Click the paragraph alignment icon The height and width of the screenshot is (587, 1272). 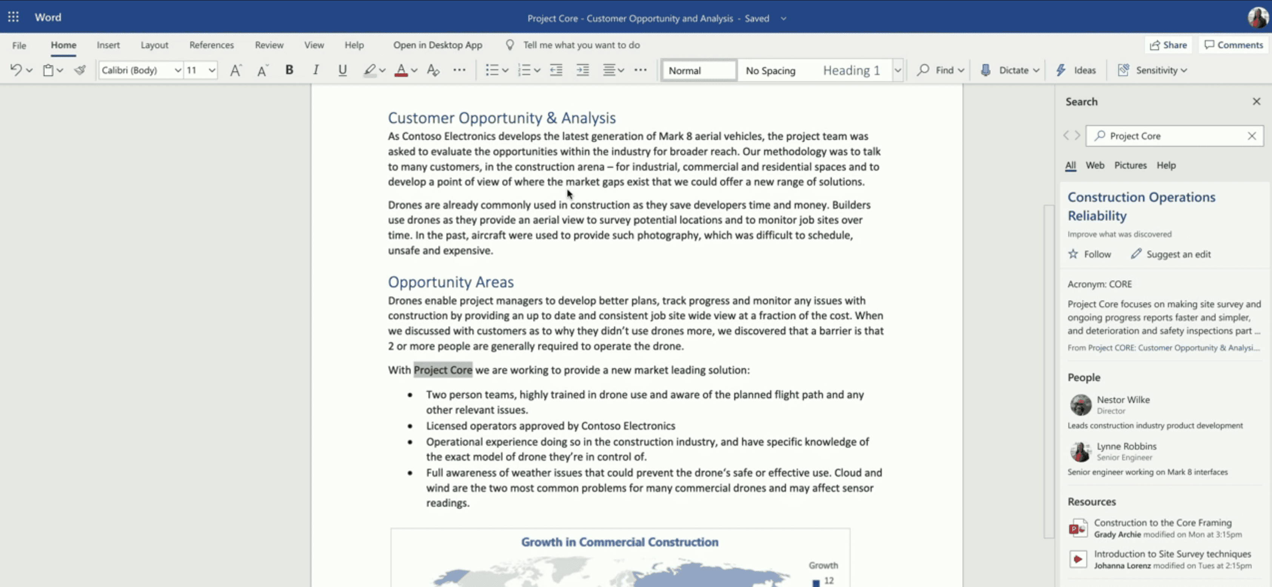(x=609, y=70)
